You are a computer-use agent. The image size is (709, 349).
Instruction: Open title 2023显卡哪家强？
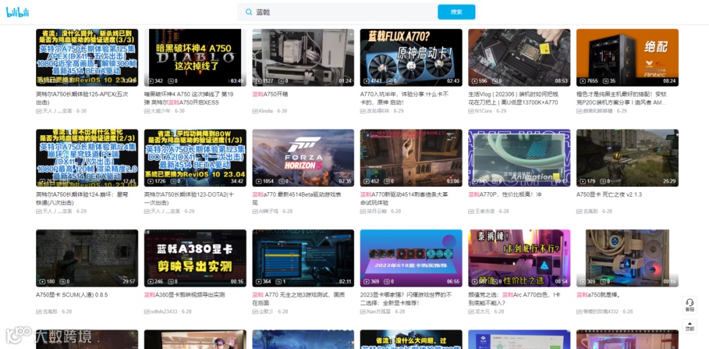pyautogui.click(x=406, y=299)
